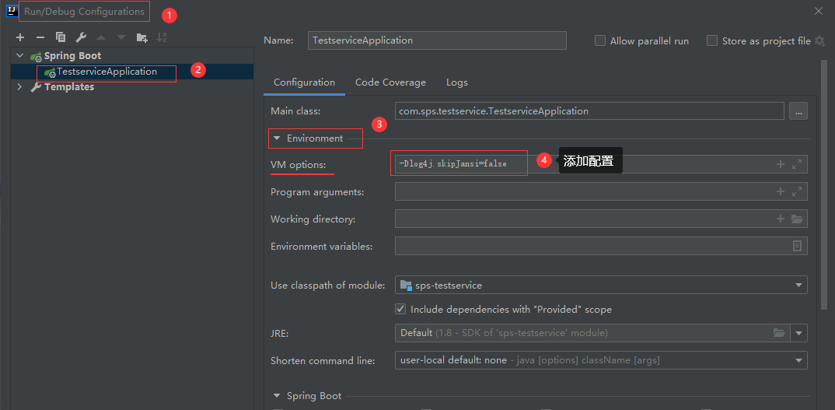Click into the Main class field
835x410 pixels.
[x=589, y=111]
